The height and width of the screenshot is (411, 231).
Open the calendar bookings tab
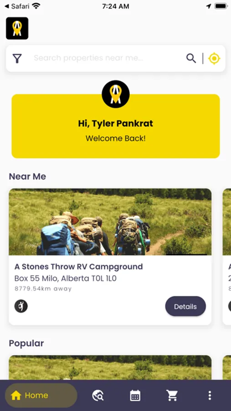coord(135,395)
